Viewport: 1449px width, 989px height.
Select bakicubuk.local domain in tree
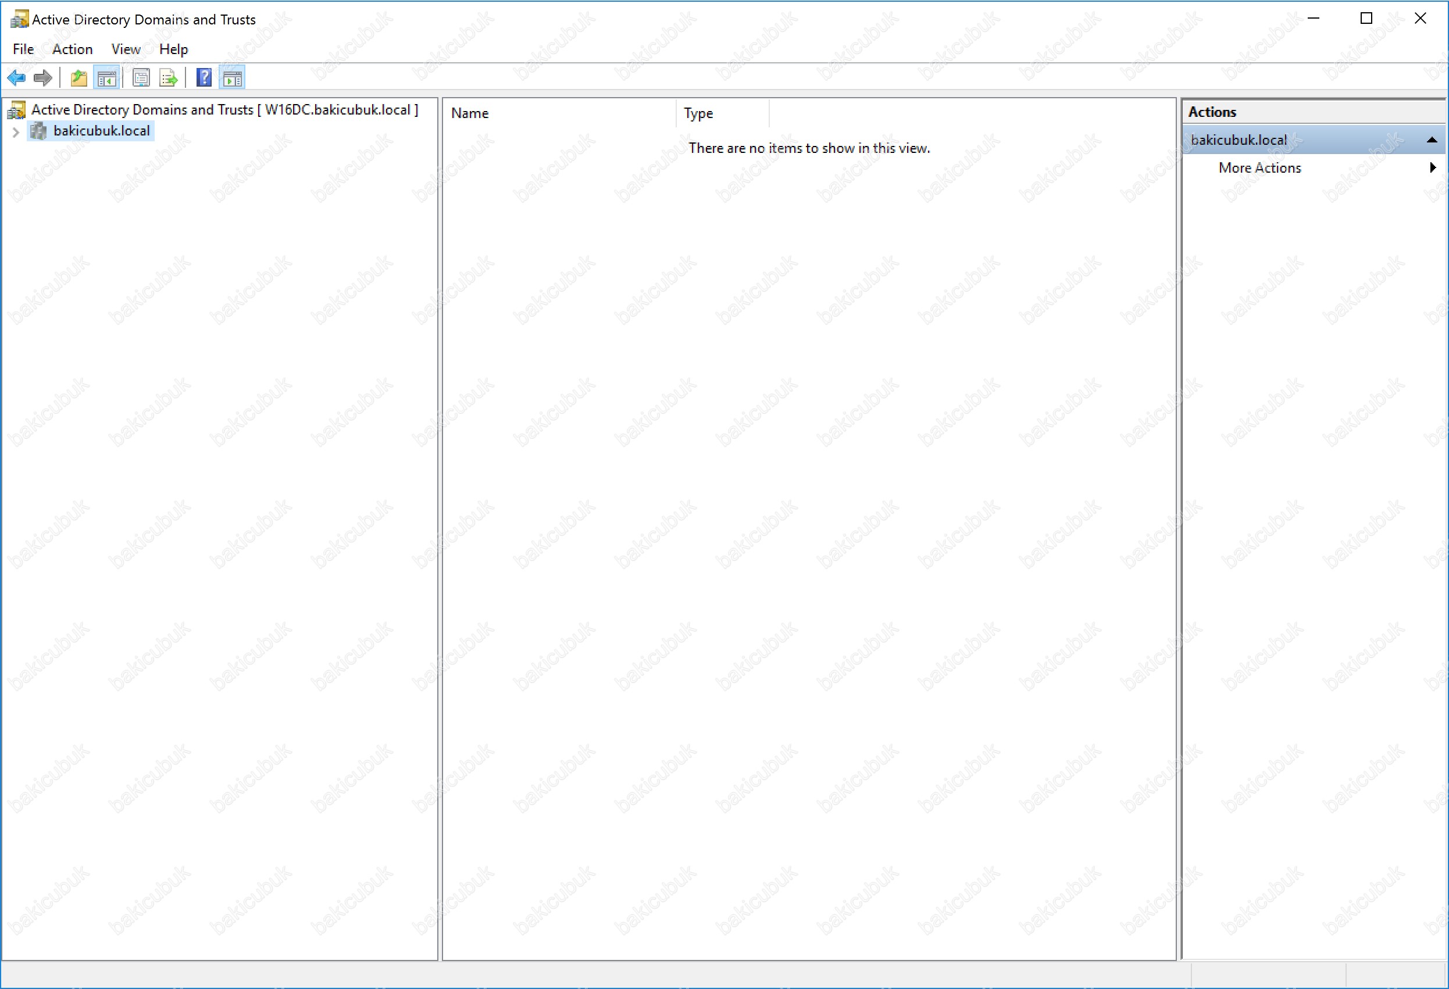tap(102, 131)
